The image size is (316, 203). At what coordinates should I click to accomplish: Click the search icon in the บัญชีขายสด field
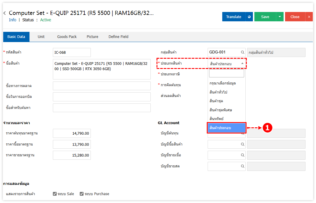[242, 166]
